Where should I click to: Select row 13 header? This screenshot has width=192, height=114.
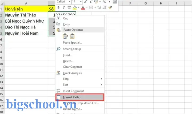(x=2, y=82)
